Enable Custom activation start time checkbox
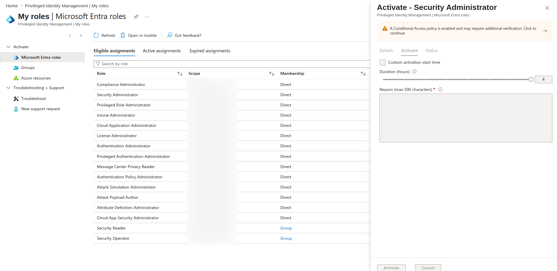This screenshot has height=271, width=557. click(x=383, y=63)
